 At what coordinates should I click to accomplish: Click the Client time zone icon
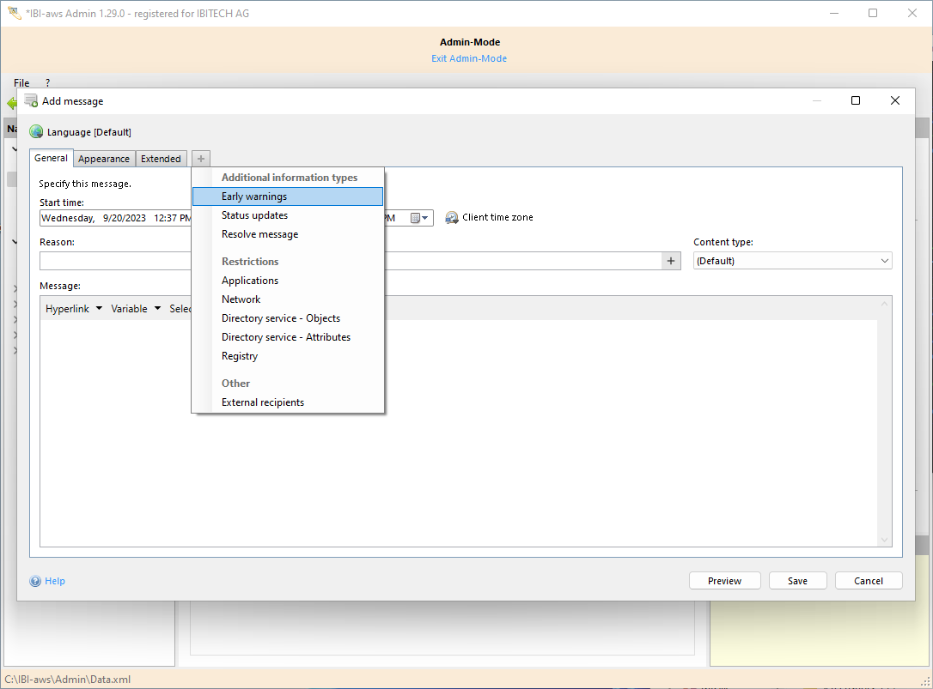point(452,218)
